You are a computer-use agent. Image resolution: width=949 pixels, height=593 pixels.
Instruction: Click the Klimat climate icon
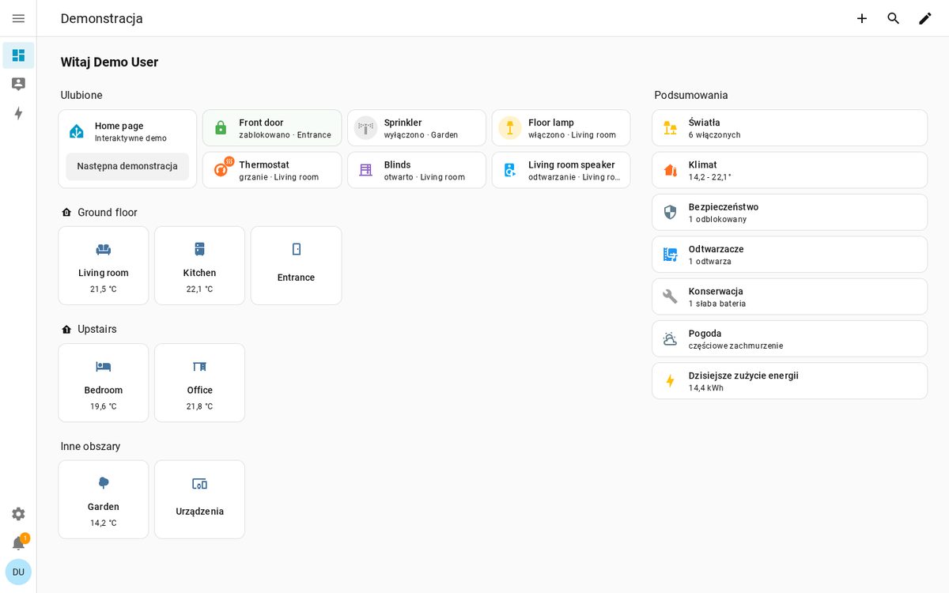pos(670,170)
